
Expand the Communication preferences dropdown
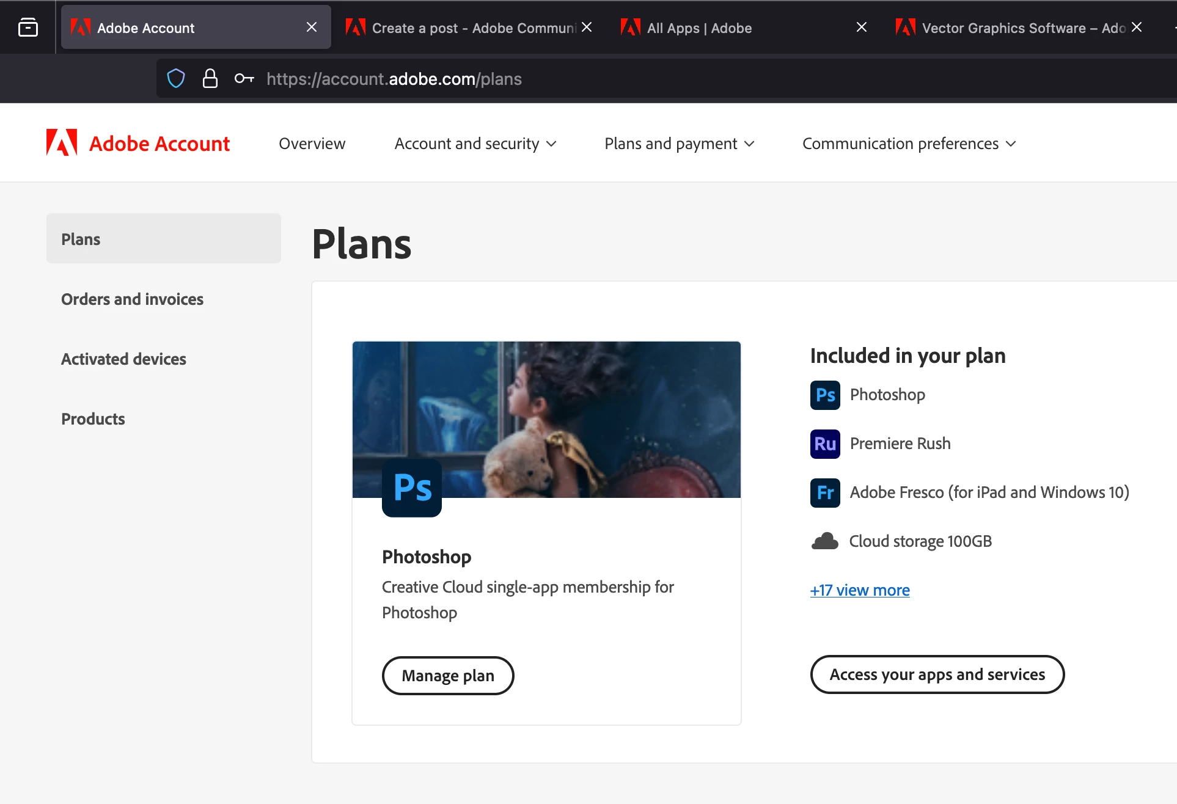pos(909,144)
